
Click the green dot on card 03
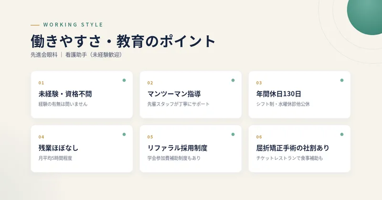(x=342, y=80)
